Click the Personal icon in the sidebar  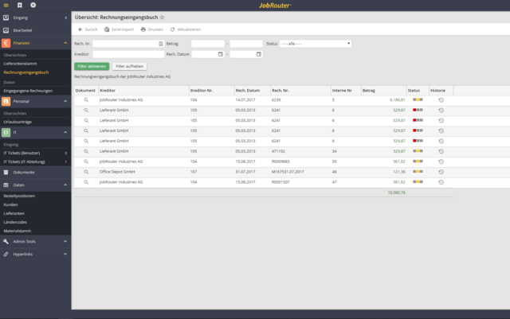6,101
